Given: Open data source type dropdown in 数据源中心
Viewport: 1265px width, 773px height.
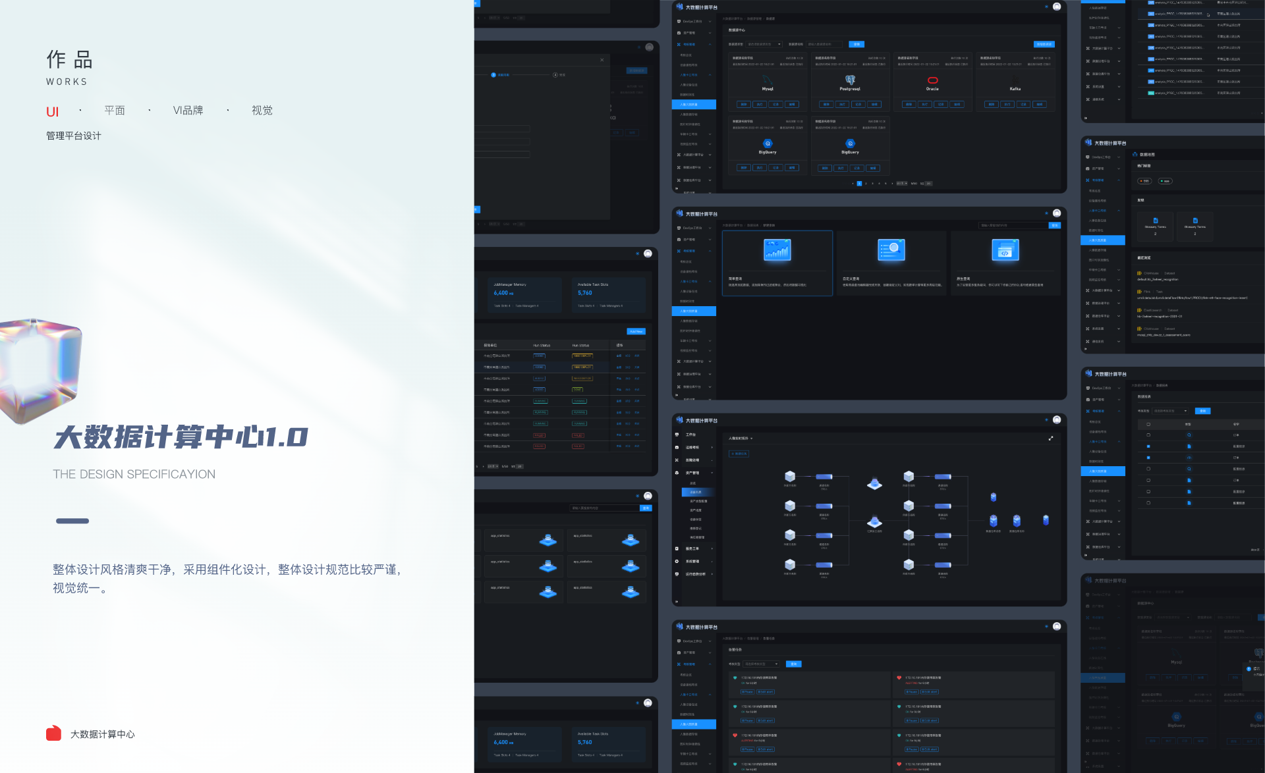Looking at the screenshot, I should coord(764,44).
